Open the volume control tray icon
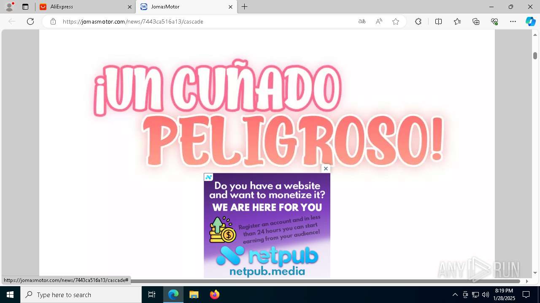Viewport: 540px width, 303px height. [x=486, y=295]
